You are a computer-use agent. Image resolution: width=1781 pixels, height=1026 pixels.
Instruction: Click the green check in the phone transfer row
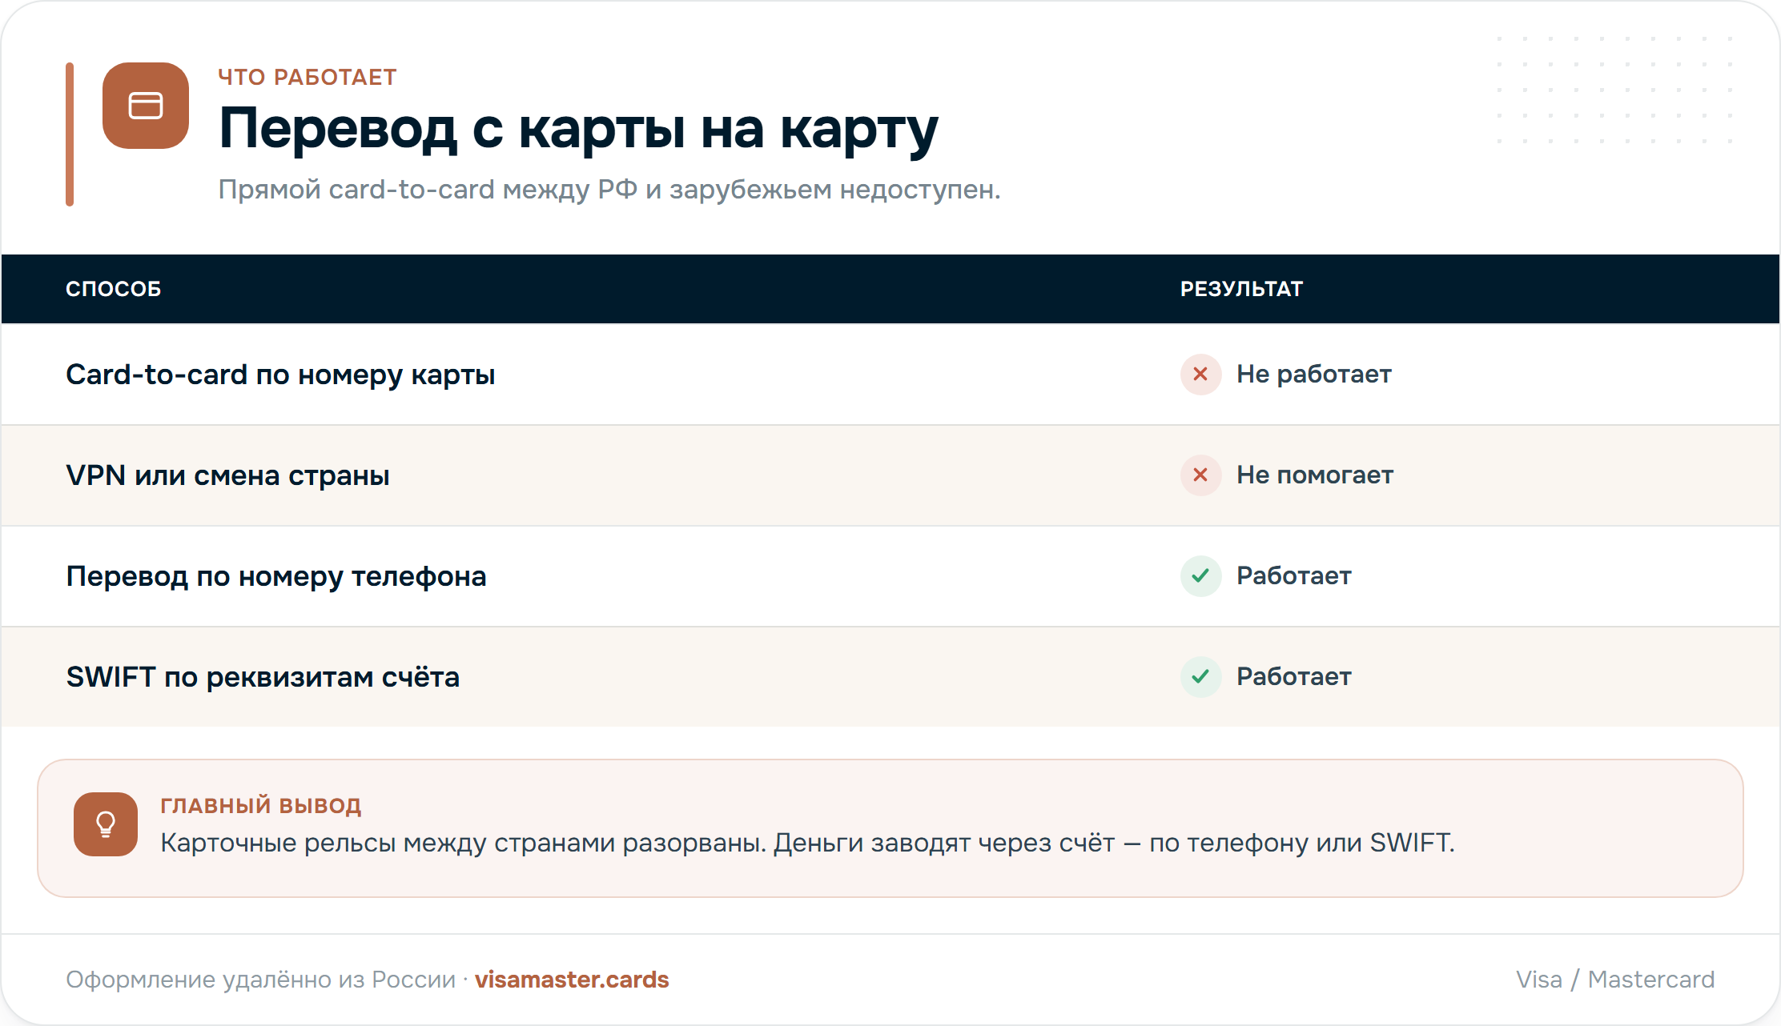pyautogui.click(x=1200, y=576)
